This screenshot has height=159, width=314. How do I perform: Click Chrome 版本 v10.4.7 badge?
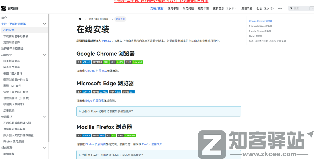(x=84, y=62)
